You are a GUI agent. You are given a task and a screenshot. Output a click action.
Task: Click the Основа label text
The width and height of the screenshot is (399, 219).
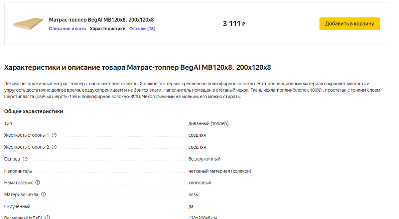[12, 159]
